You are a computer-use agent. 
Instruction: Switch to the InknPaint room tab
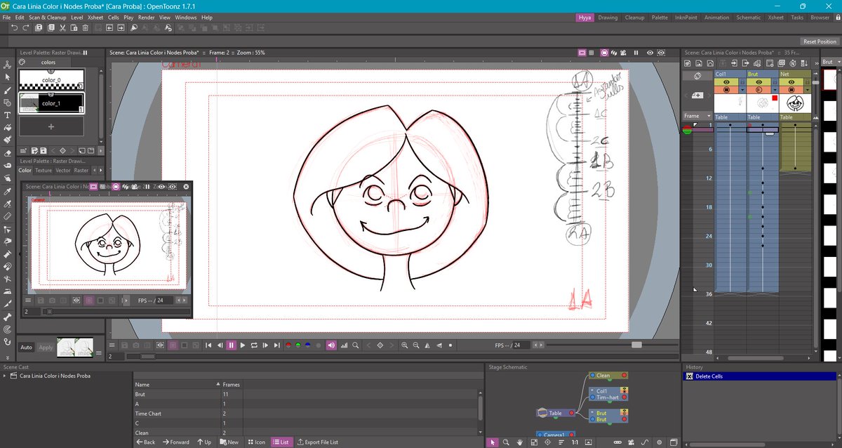click(x=686, y=18)
